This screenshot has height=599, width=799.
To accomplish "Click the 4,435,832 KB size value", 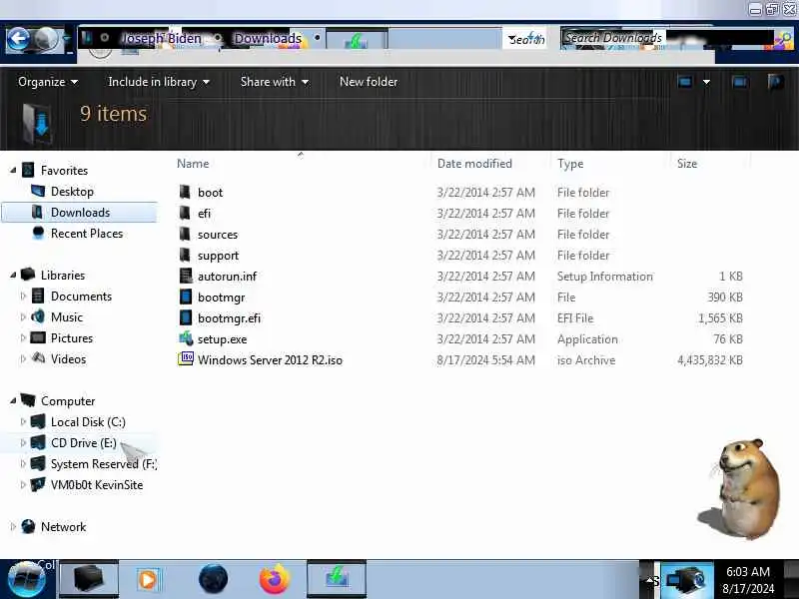I will (x=710, y=360).
